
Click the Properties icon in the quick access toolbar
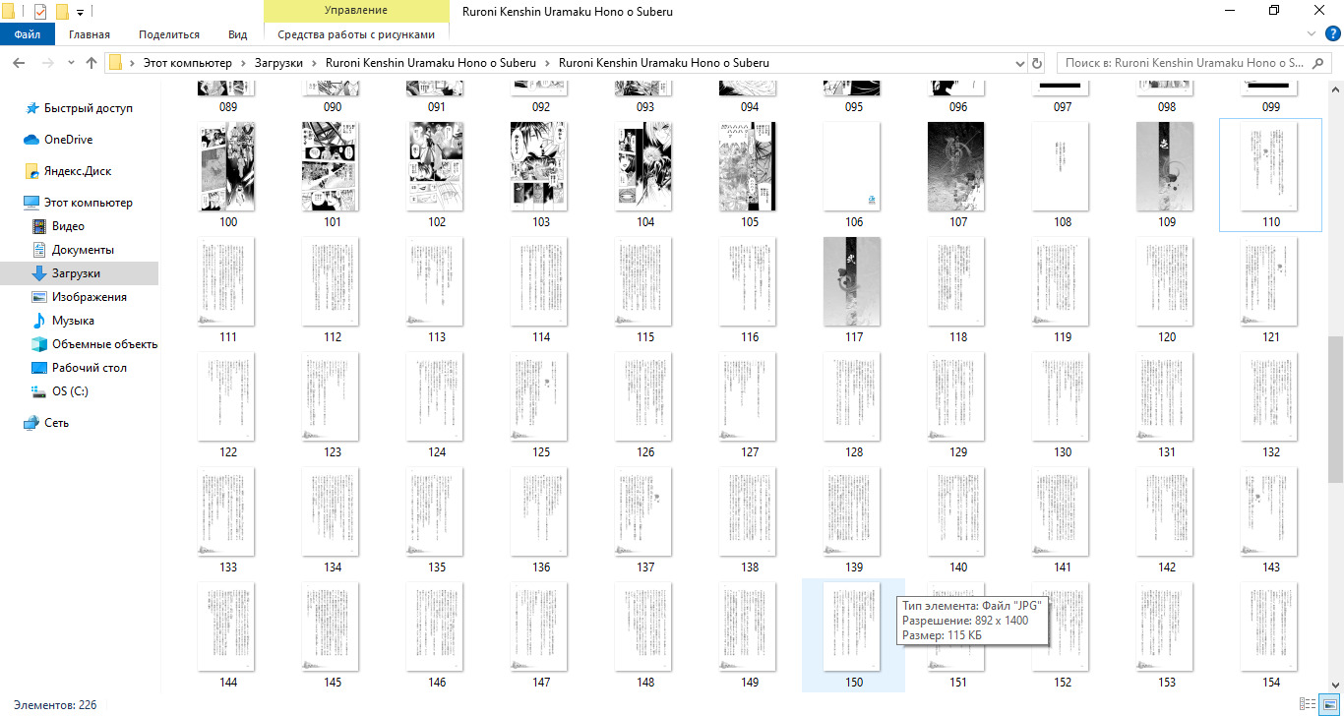pos(40,12)
